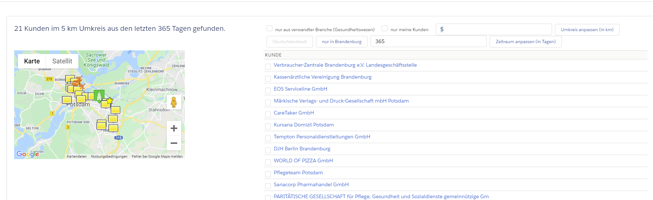Zoom out with the map minus button
This screenshot has width=653, height=200.
click(174, 143)
